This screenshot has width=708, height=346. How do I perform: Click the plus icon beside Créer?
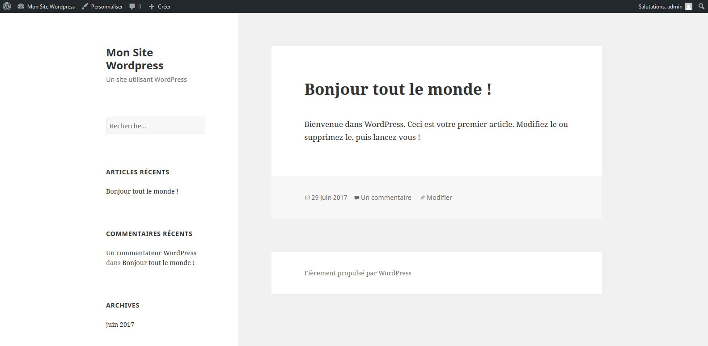(x=152, y=6)
